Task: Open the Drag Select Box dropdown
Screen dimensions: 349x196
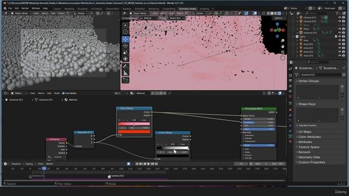Action: 177,18
